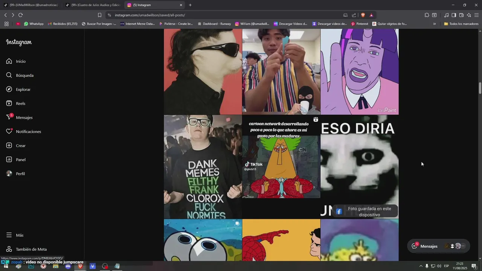
Task: Bookmark this page icon
Action: pos(99,15)
